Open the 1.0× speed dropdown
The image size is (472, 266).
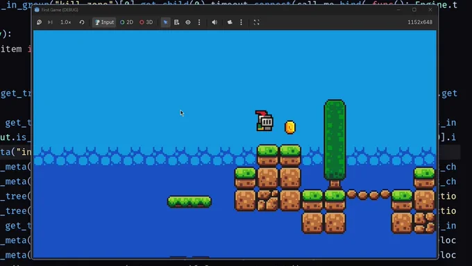66,22
